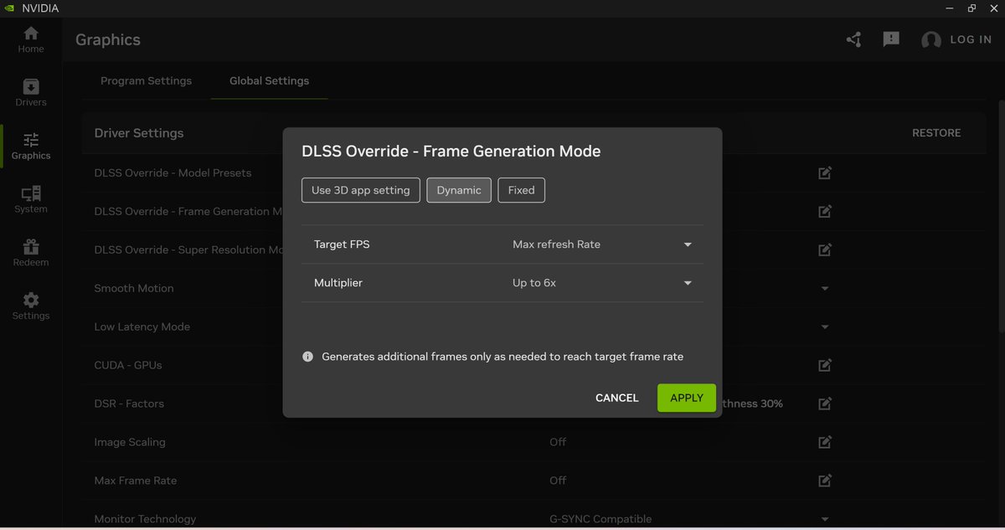This screenshot has height=530, width=1005.
Task: Click the NVIDIA logo in title bar
Action: 9,8
